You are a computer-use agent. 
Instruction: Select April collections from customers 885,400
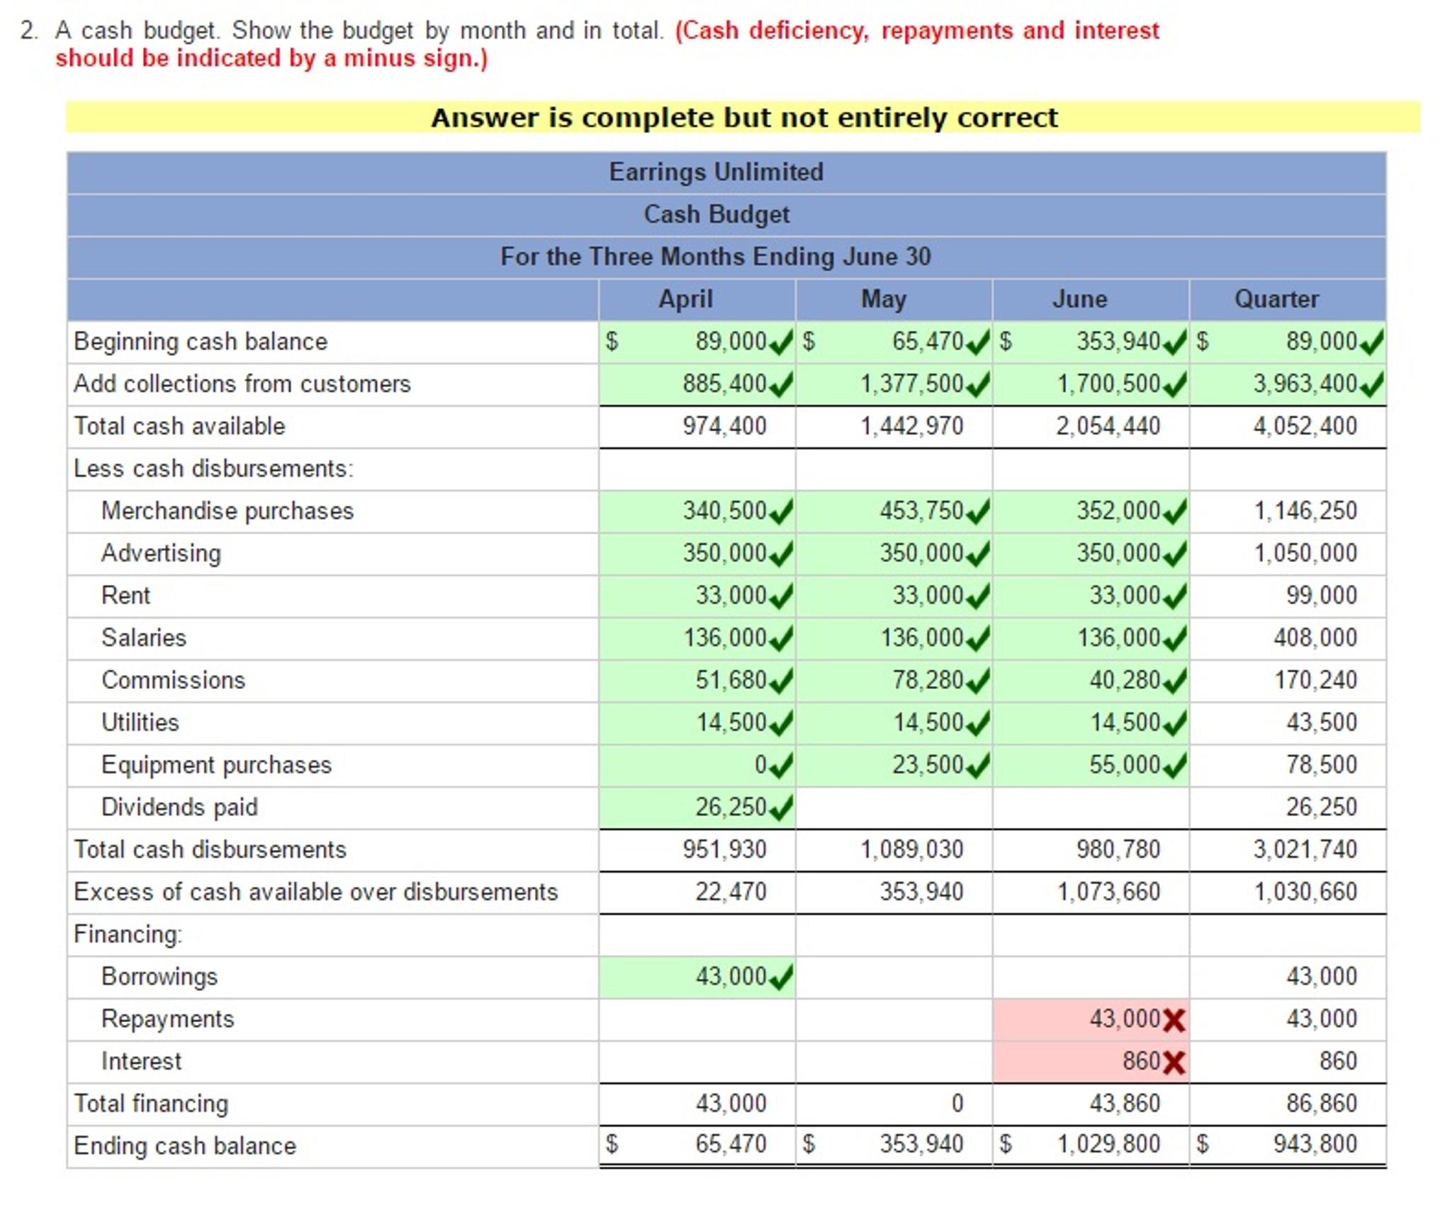click(696, 384)
